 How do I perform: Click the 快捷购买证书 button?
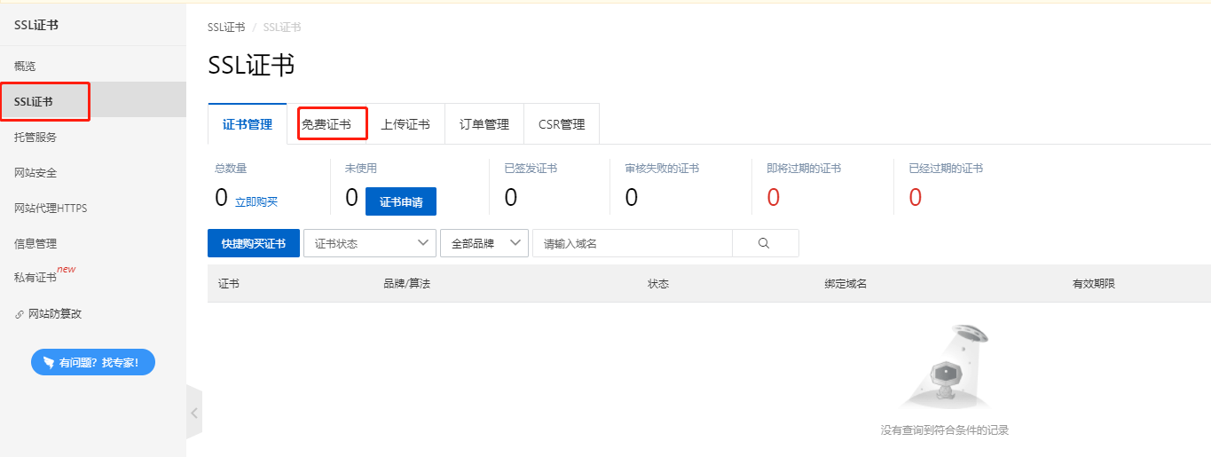pyautogui.click(x=254, y=243)
